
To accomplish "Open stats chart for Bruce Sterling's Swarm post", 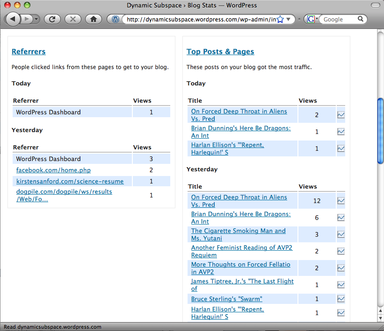I will coord(341,299).
